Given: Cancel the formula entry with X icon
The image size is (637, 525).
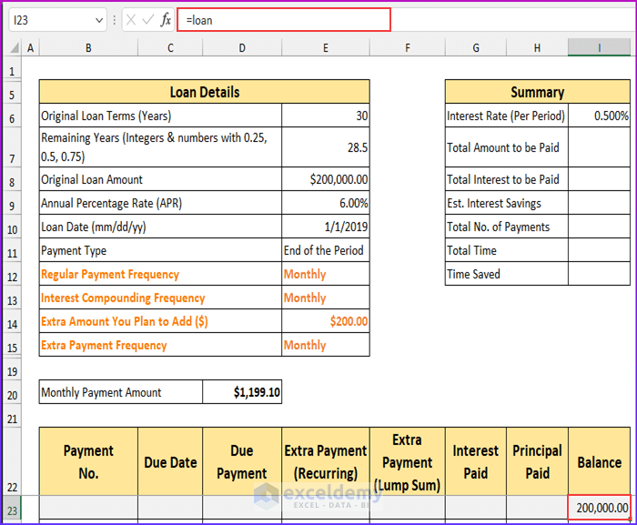Looking at the screenshot, I should coord(131,20).
